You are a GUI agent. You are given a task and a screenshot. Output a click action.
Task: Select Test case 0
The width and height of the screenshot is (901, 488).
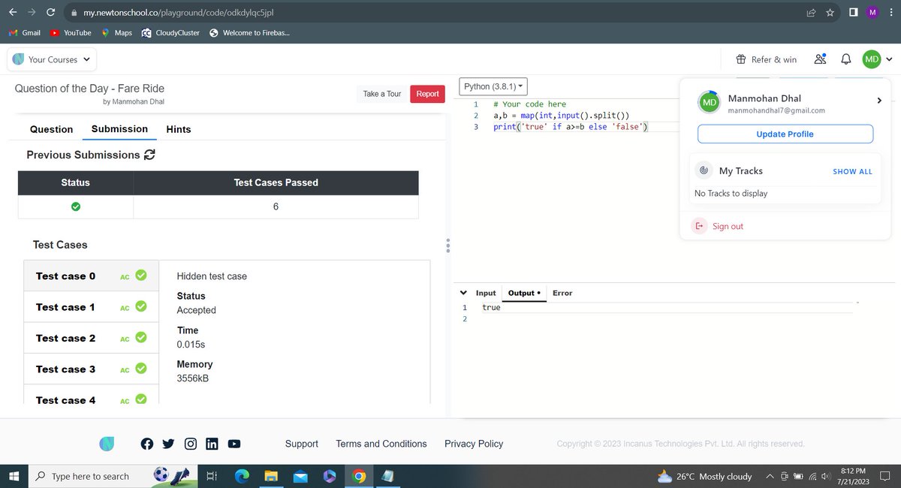[x=92, y=276]
